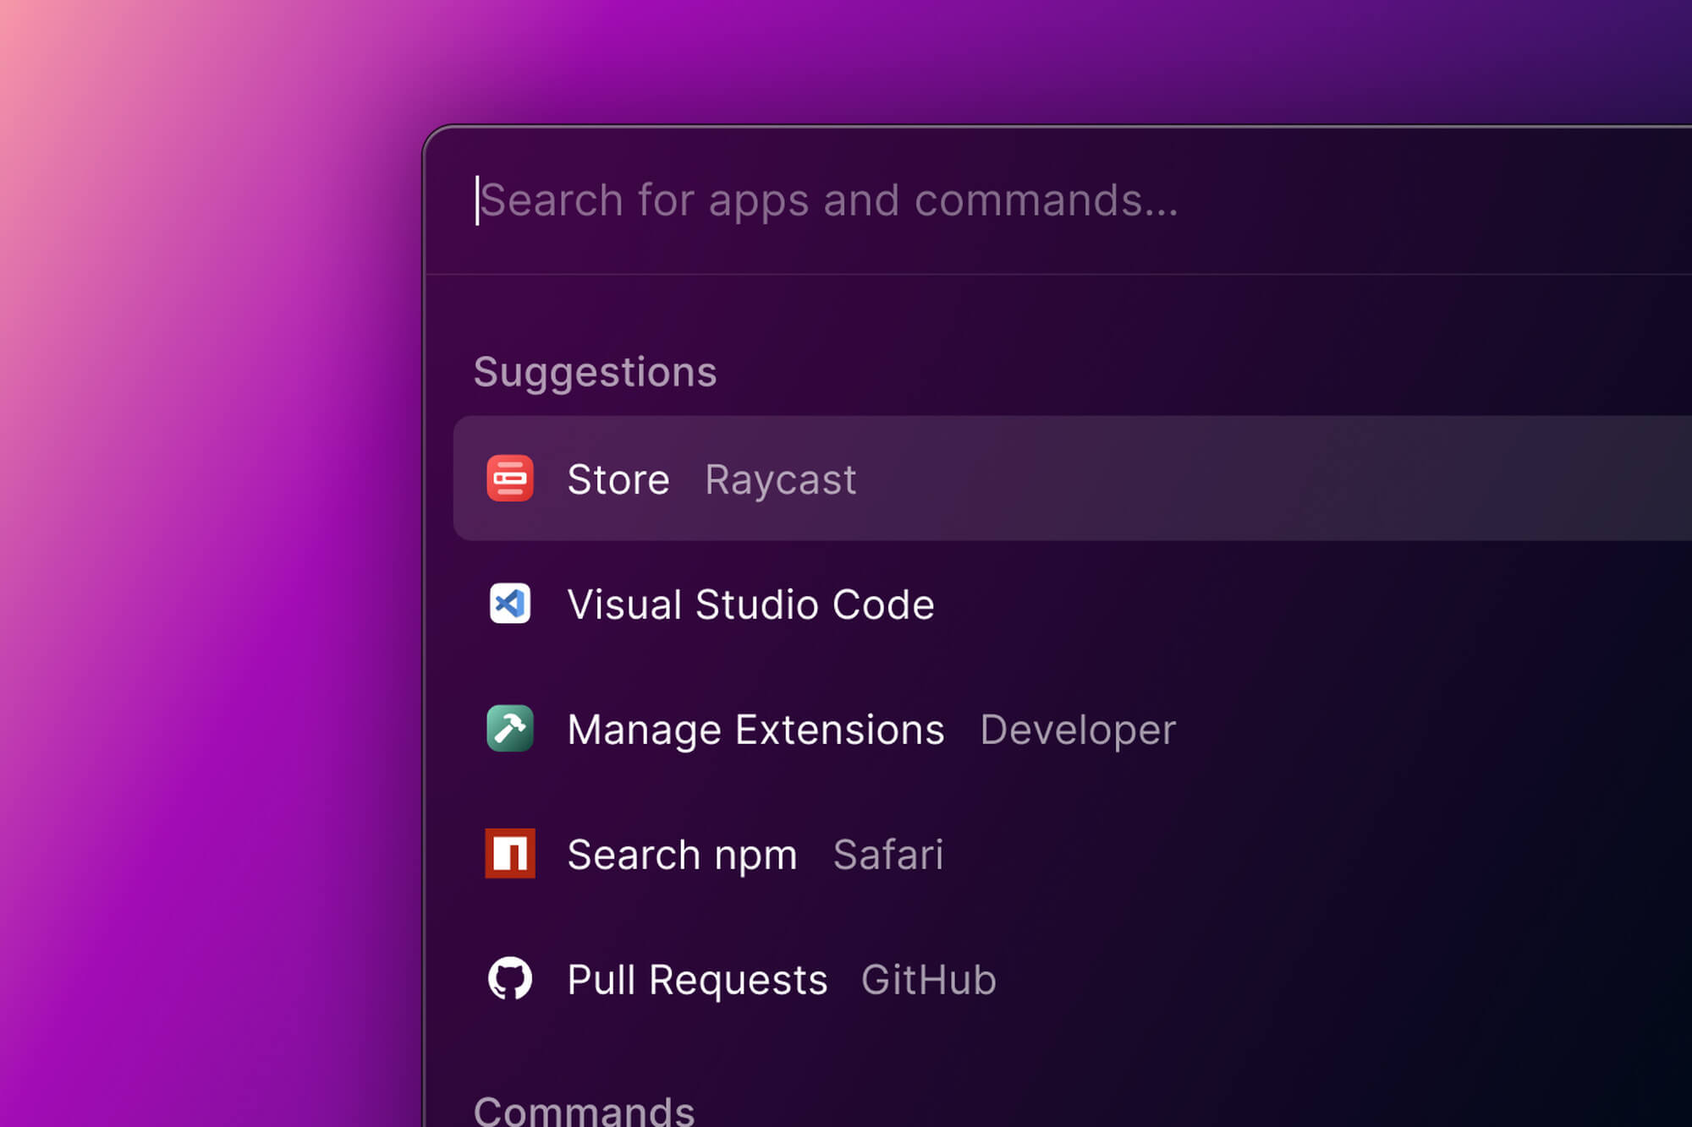Open Pull Requests from GitHub extension

[x=697, y=978]
